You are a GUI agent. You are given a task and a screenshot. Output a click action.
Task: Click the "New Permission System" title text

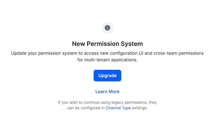click(x=107, y=44)
